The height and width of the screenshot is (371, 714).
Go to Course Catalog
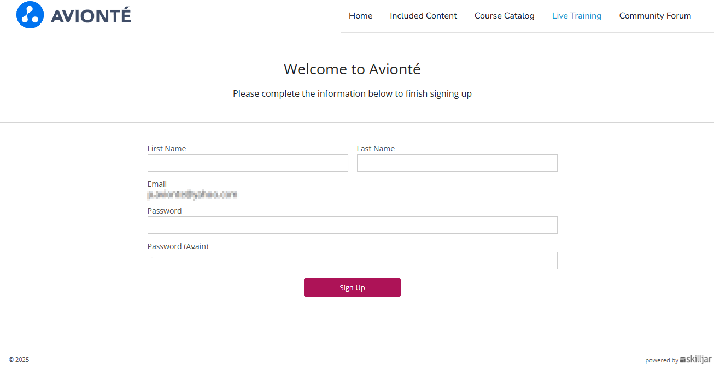click(x=504, y=16)
